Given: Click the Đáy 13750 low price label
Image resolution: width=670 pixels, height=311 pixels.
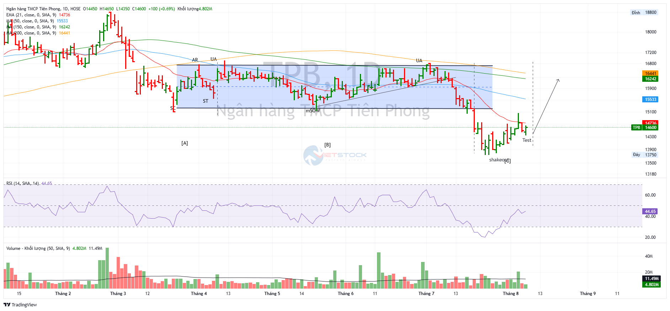Looking at the screenshot, I should [644, 155].
